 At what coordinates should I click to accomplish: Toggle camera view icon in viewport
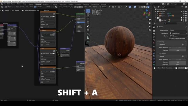150,26
